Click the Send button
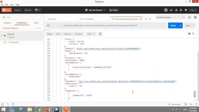Viewport: 199px width, 112px height. tap(173, 26)
